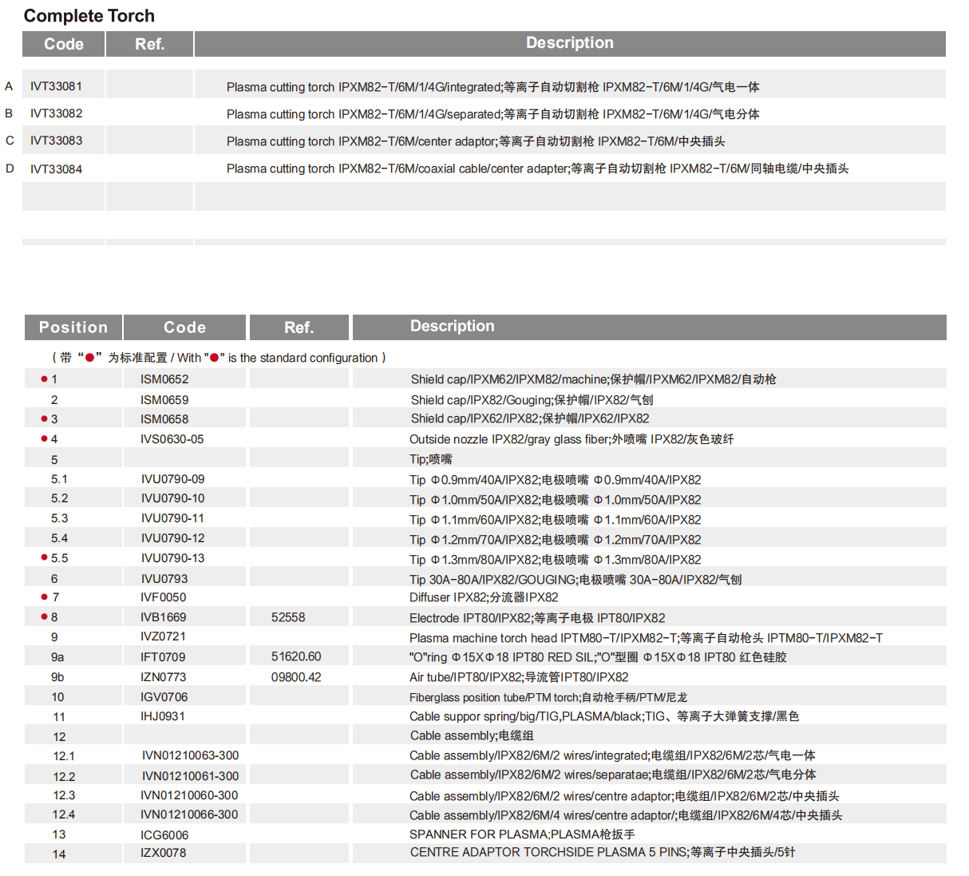The image size is (969, 876).
Task: Select the 4 wires/centre adaptor cable description
Action: tap(626, 815)
